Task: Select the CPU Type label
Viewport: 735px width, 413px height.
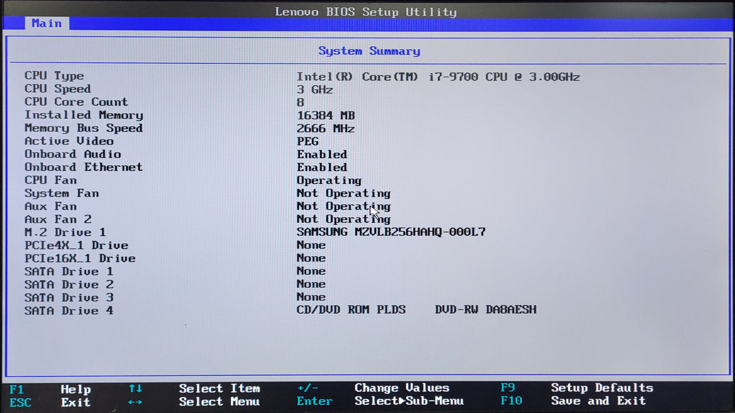Action: click(x=54, y=76)
